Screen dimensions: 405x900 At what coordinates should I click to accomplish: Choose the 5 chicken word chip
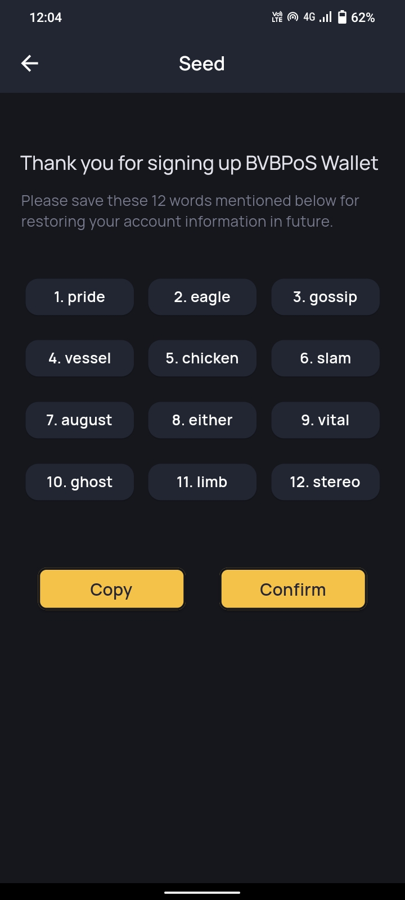pos(202,358)
